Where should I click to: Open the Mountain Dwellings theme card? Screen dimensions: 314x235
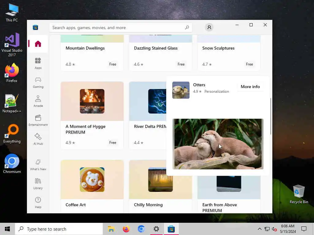pos(92,53)
